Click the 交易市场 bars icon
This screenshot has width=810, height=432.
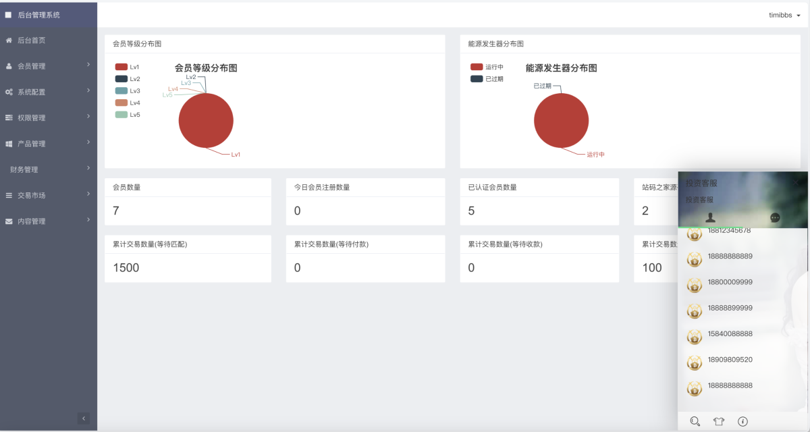[x=9, y=195]
